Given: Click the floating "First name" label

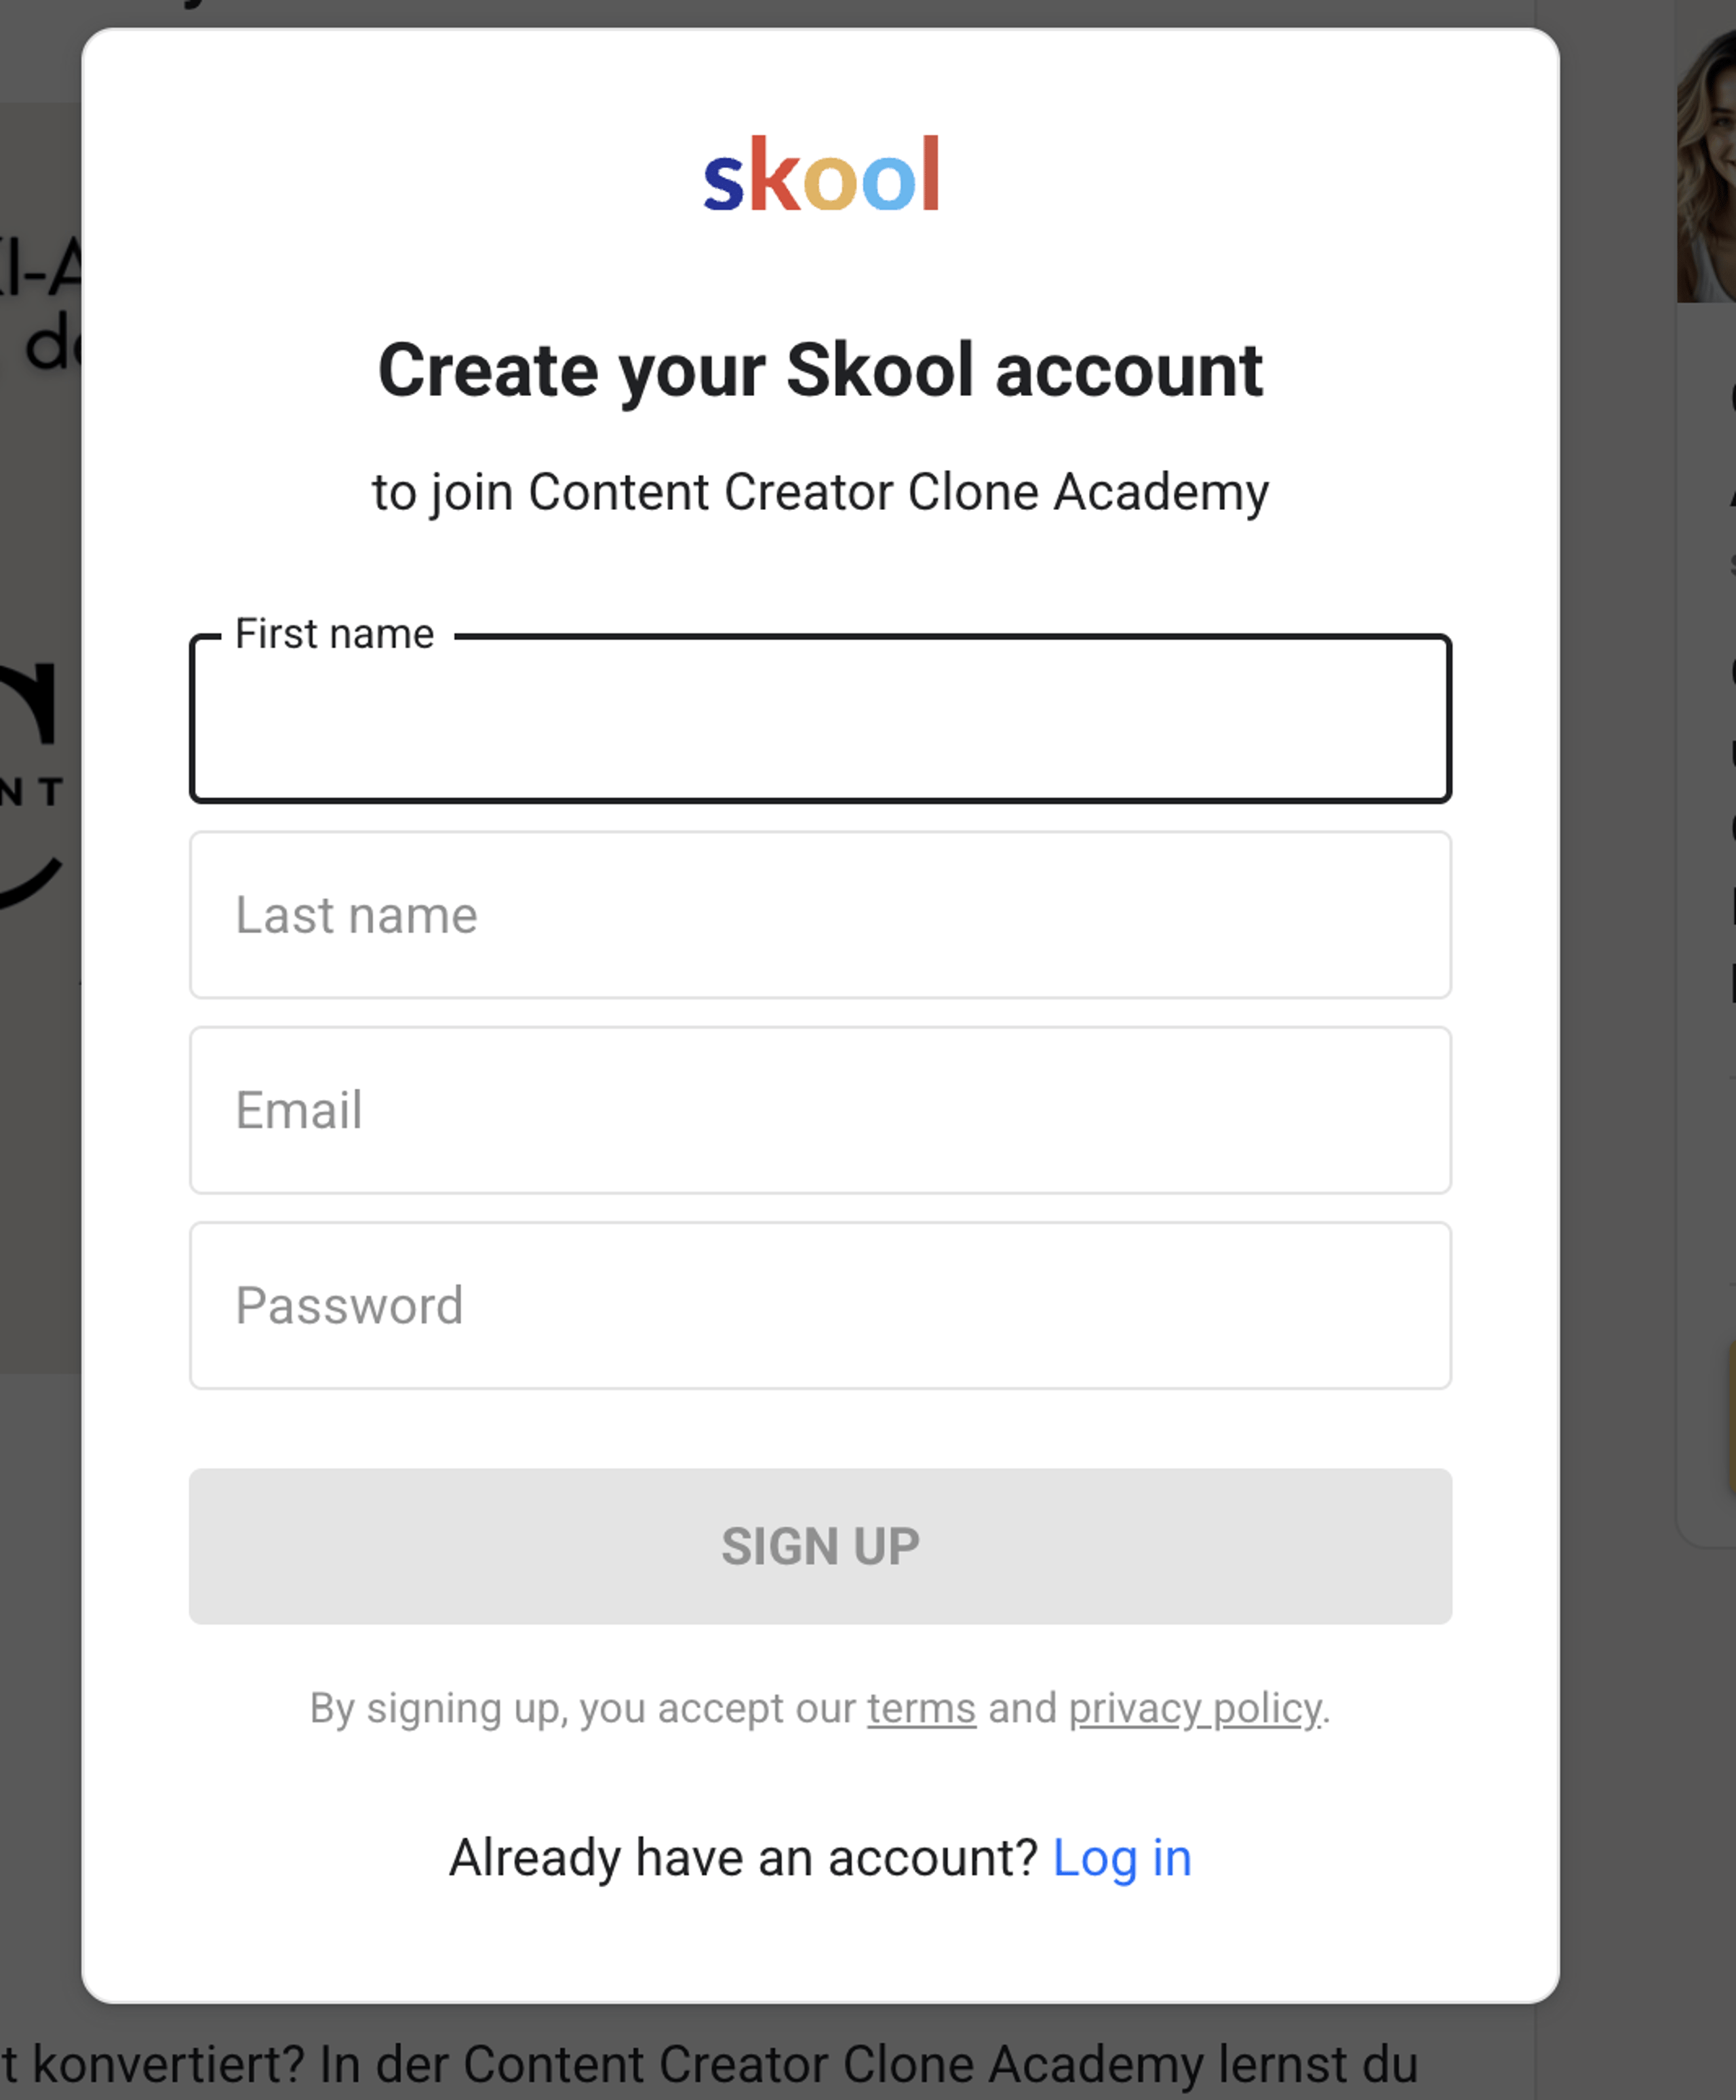Looking at the screenshot, I should point(335,634).
